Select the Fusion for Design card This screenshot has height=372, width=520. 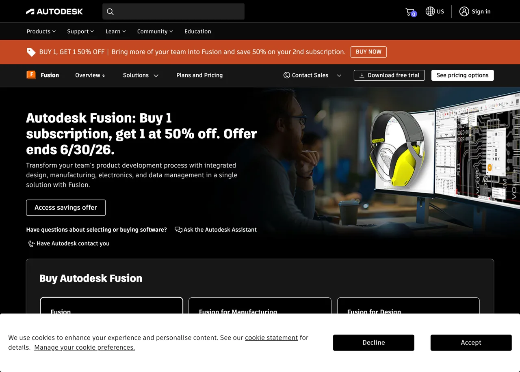click(408, 305)
